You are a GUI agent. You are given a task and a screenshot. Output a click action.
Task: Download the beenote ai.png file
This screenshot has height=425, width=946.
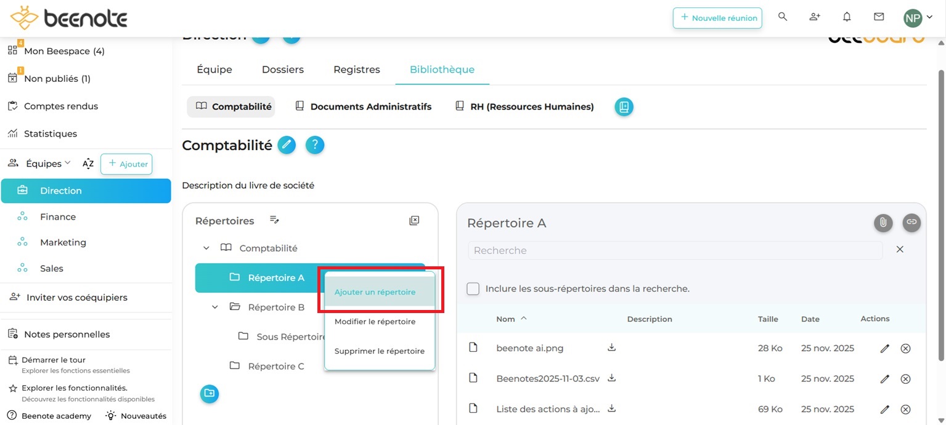click(x=611, y=348)
